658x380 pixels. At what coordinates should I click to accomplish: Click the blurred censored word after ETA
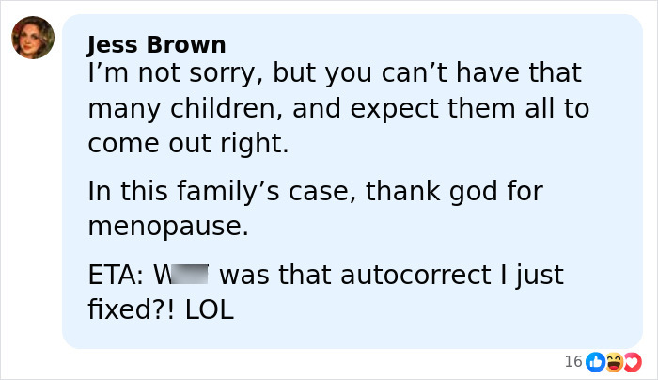tap(187, 276)
